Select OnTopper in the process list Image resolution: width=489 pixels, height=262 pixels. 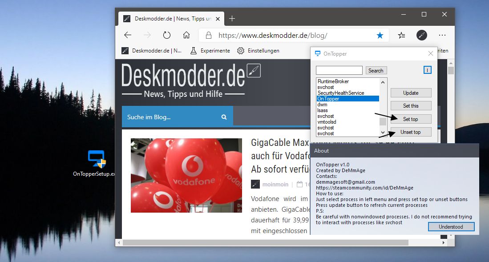348,99
